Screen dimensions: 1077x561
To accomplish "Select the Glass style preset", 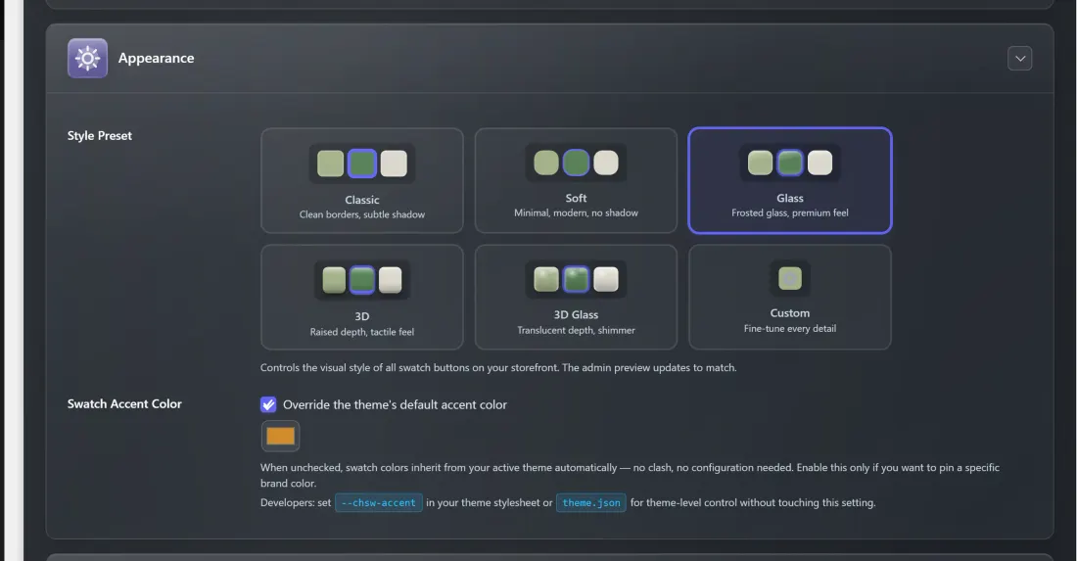I will pos(790,180).
